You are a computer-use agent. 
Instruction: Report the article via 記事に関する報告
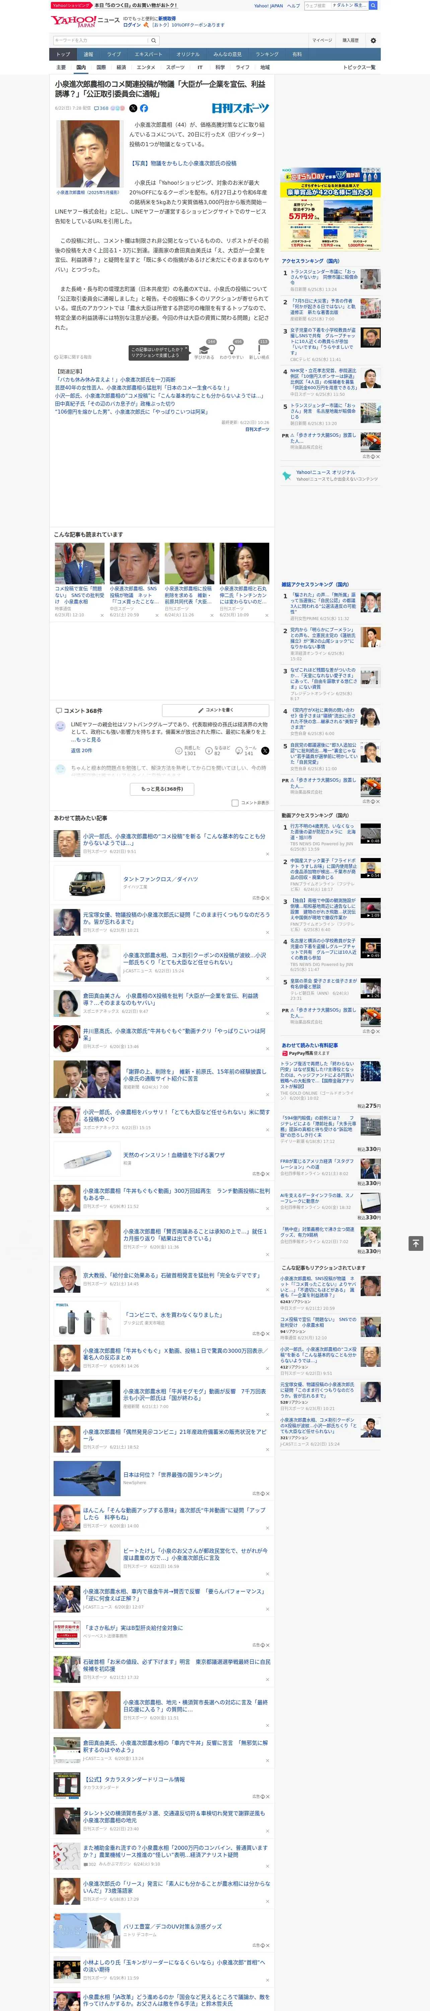73,357
